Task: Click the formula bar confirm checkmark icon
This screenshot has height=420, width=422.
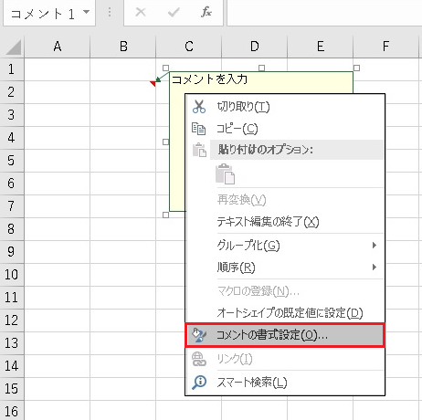Action: [174, 12]
